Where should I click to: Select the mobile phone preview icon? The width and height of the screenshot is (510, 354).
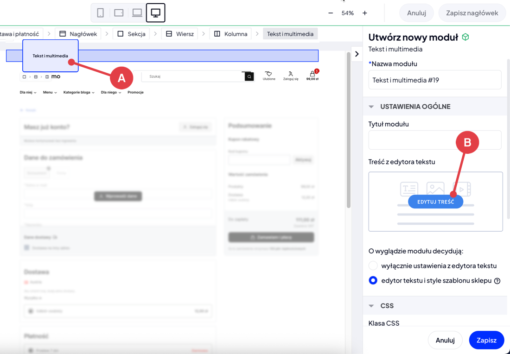click(x=100, y=13)
